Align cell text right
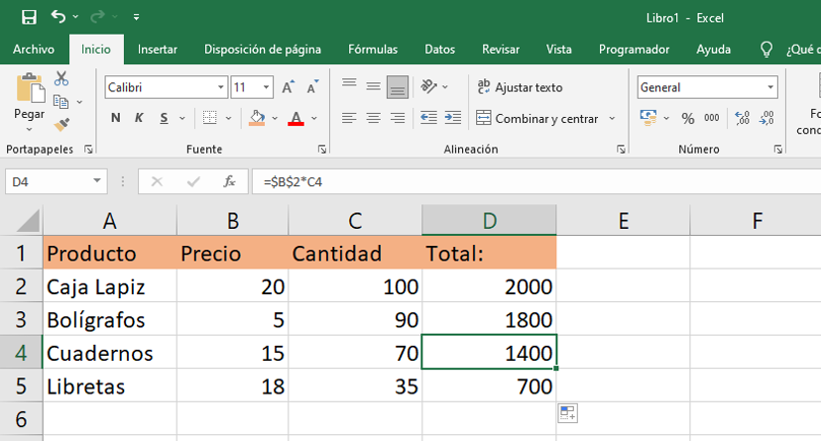 pos(398,118)
